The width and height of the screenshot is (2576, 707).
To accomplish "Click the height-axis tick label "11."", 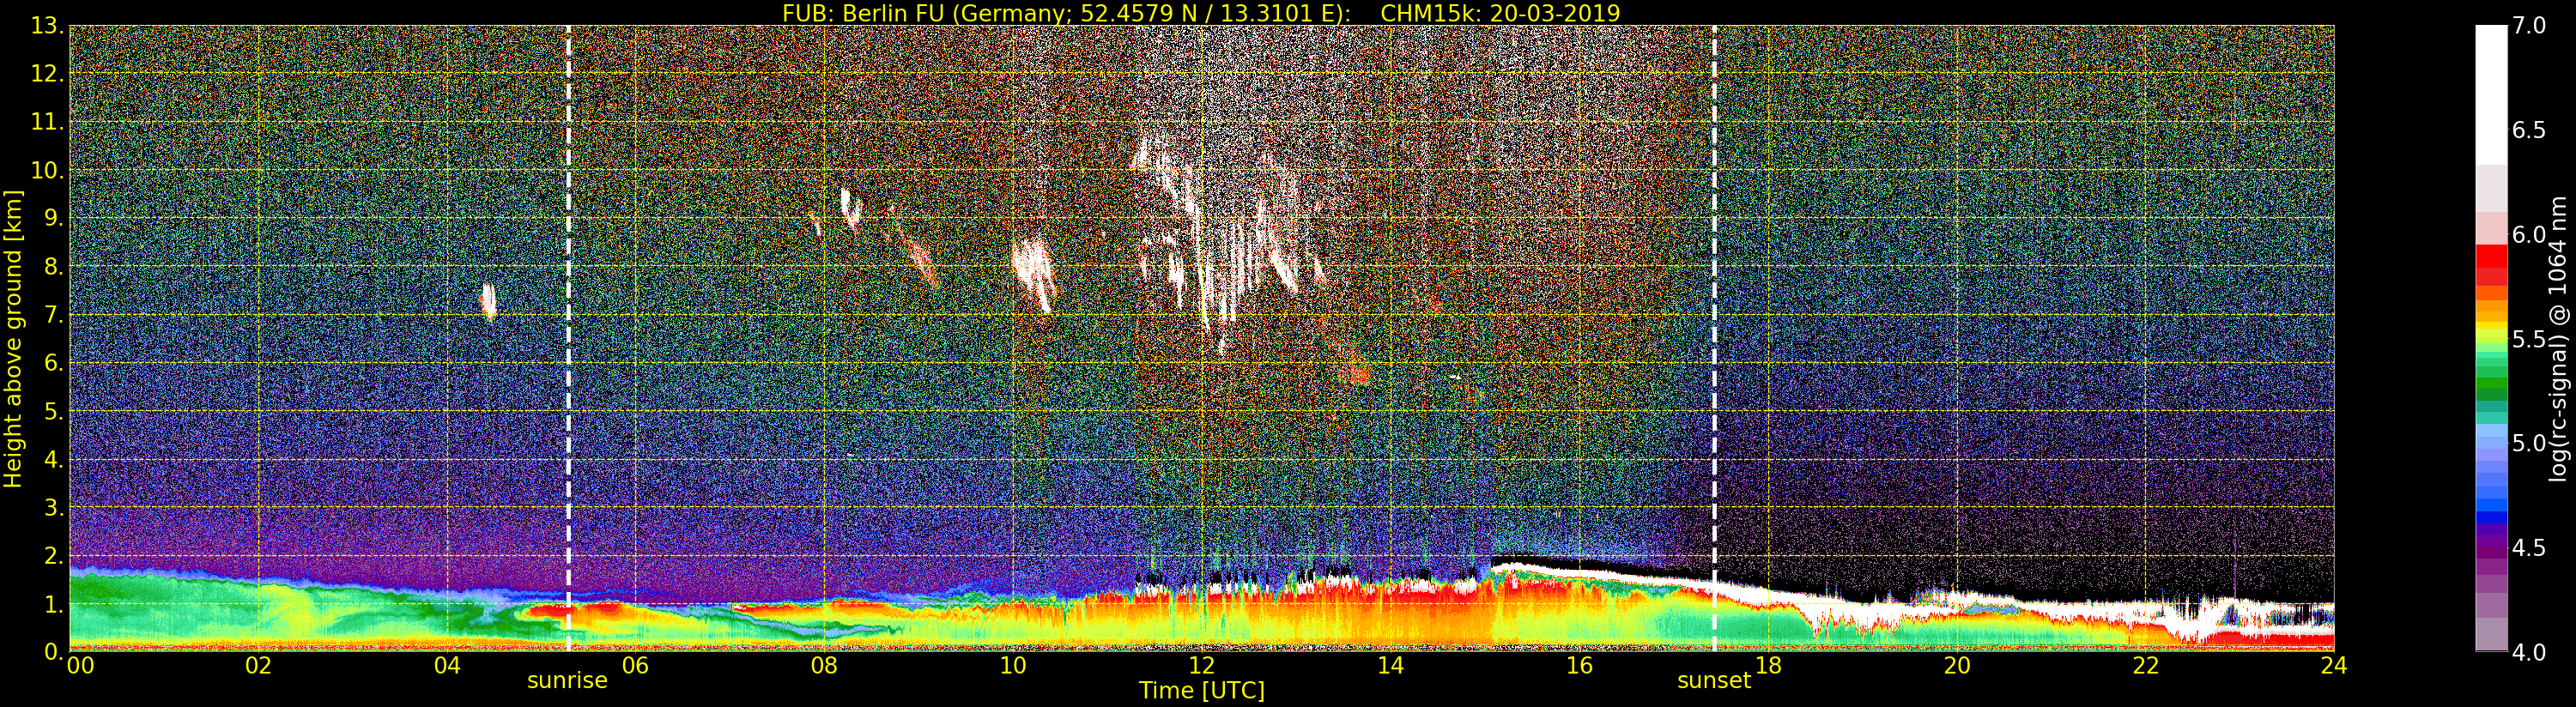I will click(47, 122).
